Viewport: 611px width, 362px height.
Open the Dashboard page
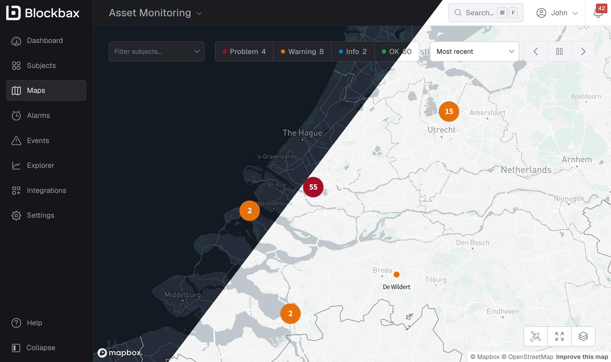(x=46, y=41)
